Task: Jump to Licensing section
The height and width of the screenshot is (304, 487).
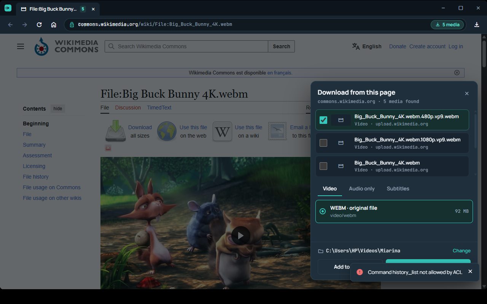Action: click(34, 166)
